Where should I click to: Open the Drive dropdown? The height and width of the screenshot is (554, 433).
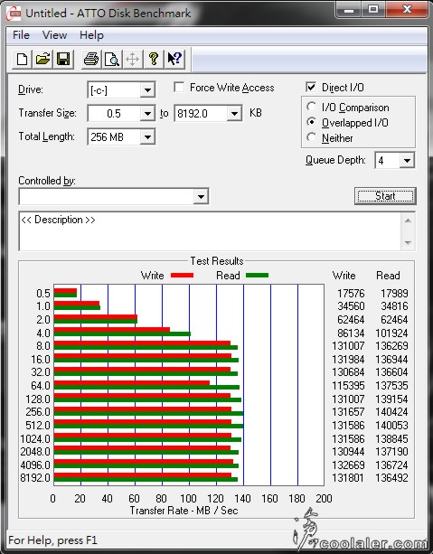click(147, 90)
